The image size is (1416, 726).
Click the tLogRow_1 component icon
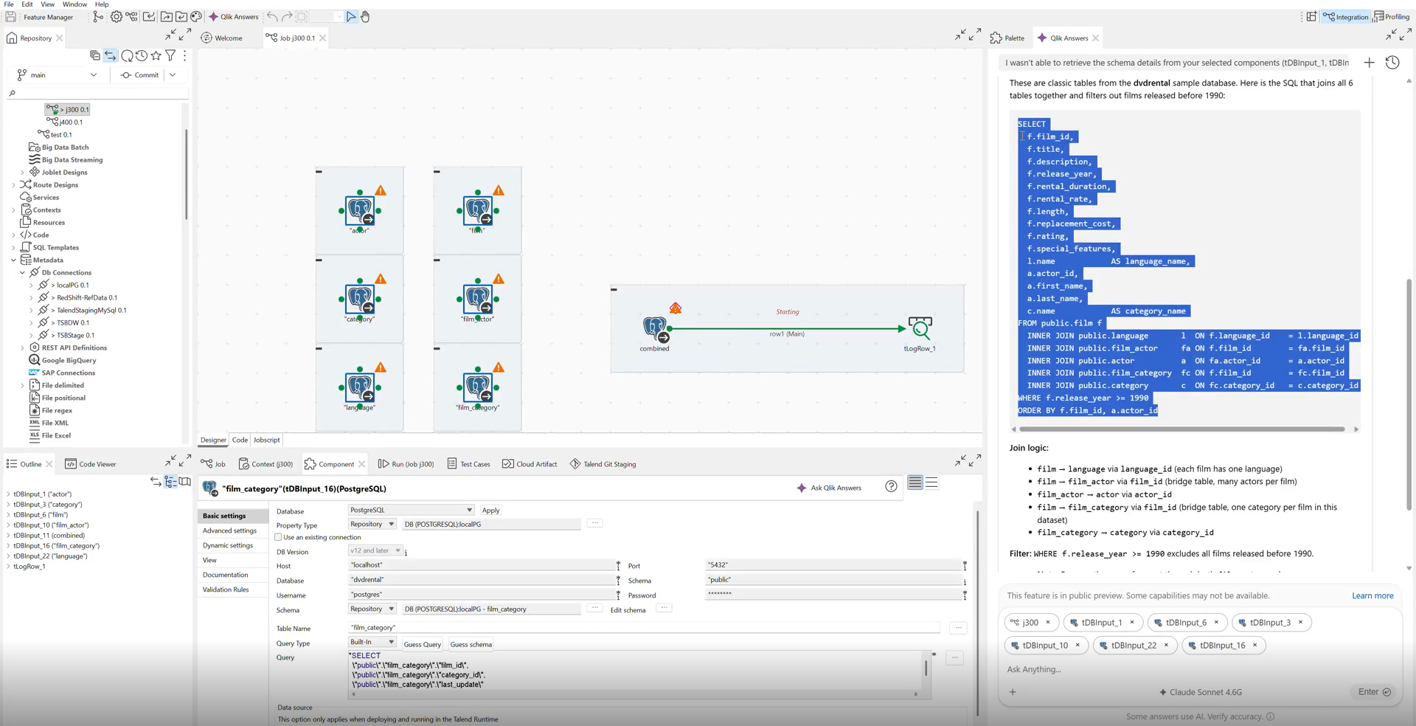[920, 329]
